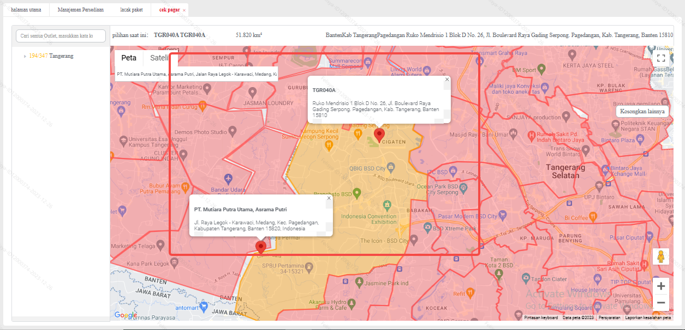Image resolution: width=685 pixels, height=330 pixels.
Task: Click The Icon - BSD City pin
Action: (414, 240)
